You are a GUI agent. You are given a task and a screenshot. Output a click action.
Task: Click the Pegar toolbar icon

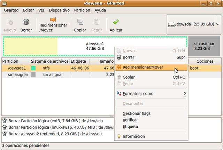tap(97, 22)
